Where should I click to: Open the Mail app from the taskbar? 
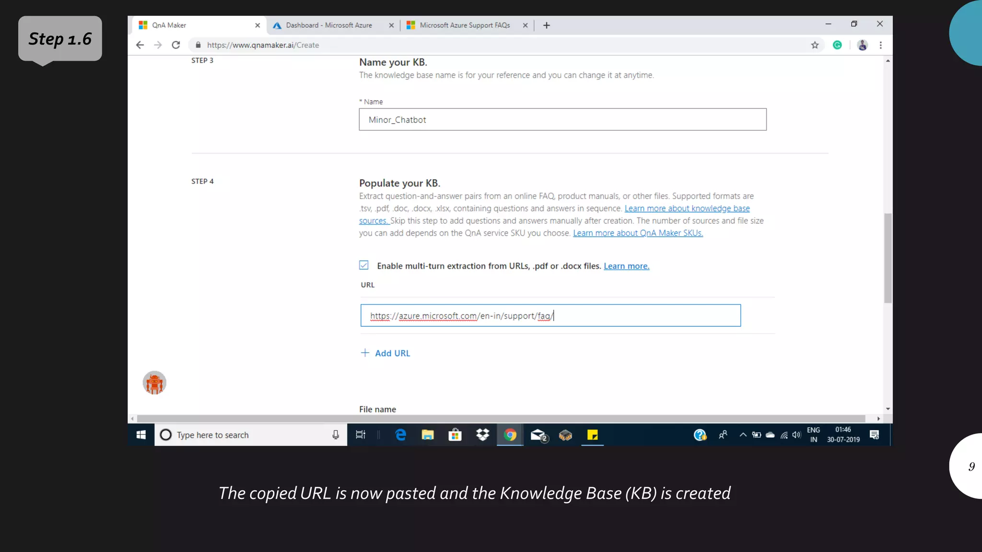coord(539,435)
